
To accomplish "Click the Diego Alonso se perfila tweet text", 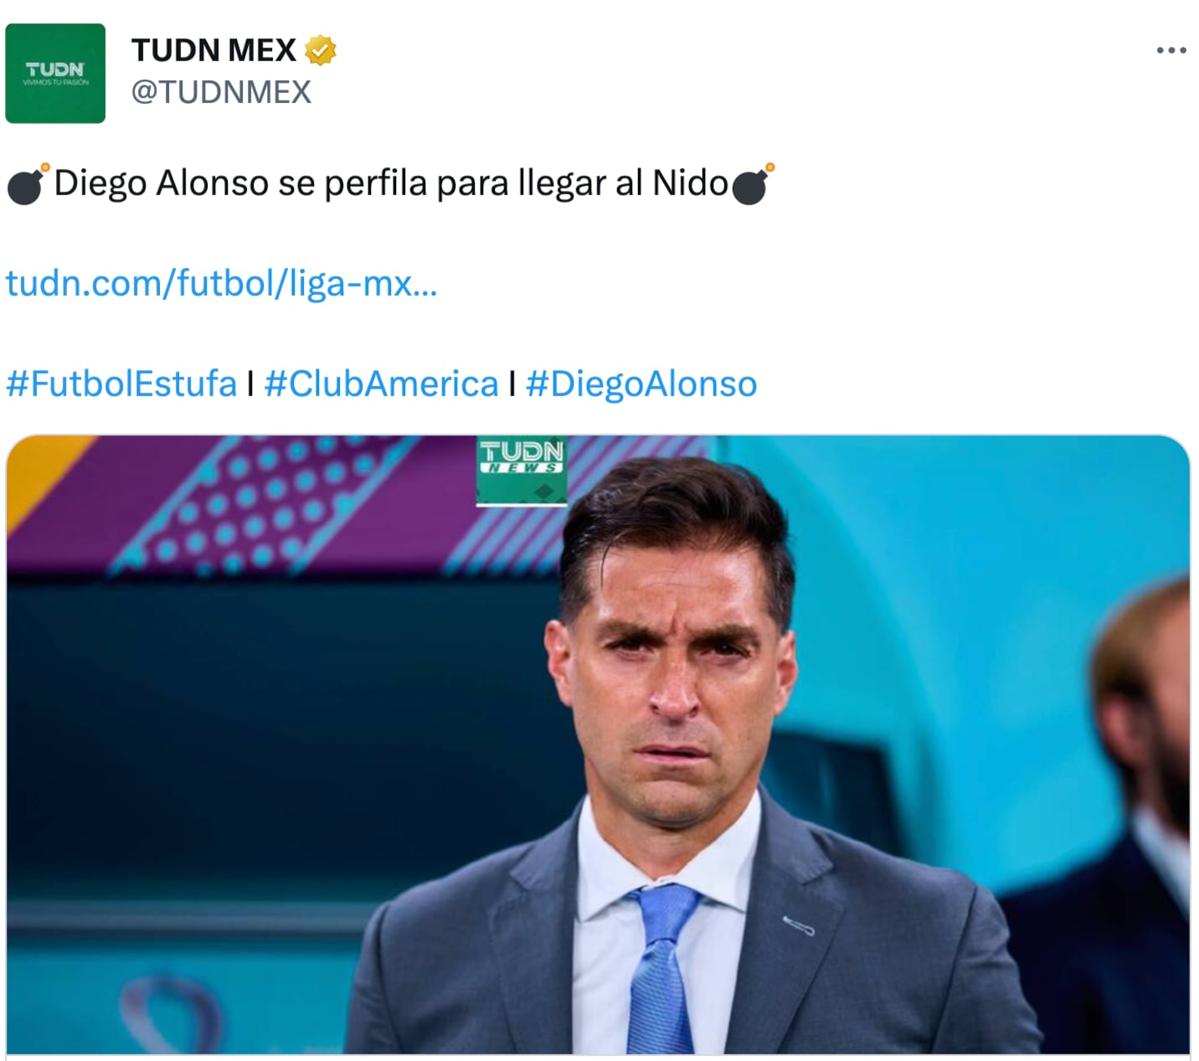I will click(391, 183).
